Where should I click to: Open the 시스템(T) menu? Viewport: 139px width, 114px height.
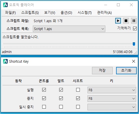[x=85, y=12]
